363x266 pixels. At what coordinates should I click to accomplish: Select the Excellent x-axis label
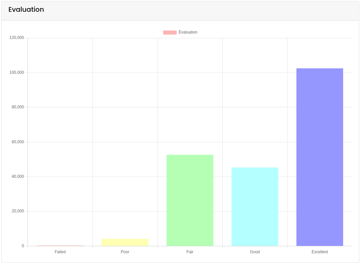point(320,252)
